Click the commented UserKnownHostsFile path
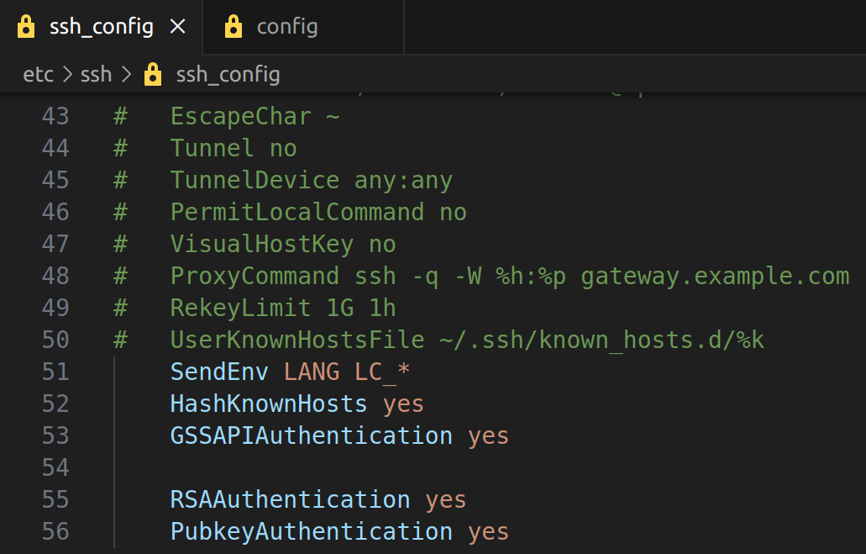 click(x=601, y=340)
